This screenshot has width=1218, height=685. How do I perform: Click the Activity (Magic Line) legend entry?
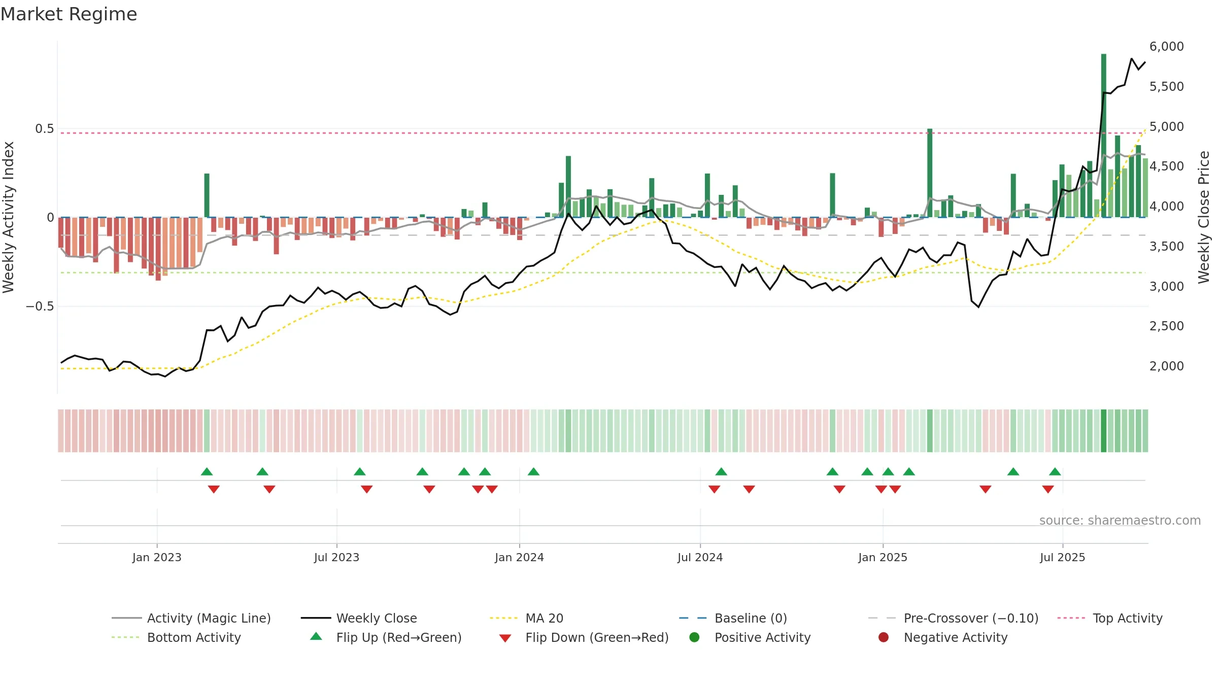(x=191, y=618)
